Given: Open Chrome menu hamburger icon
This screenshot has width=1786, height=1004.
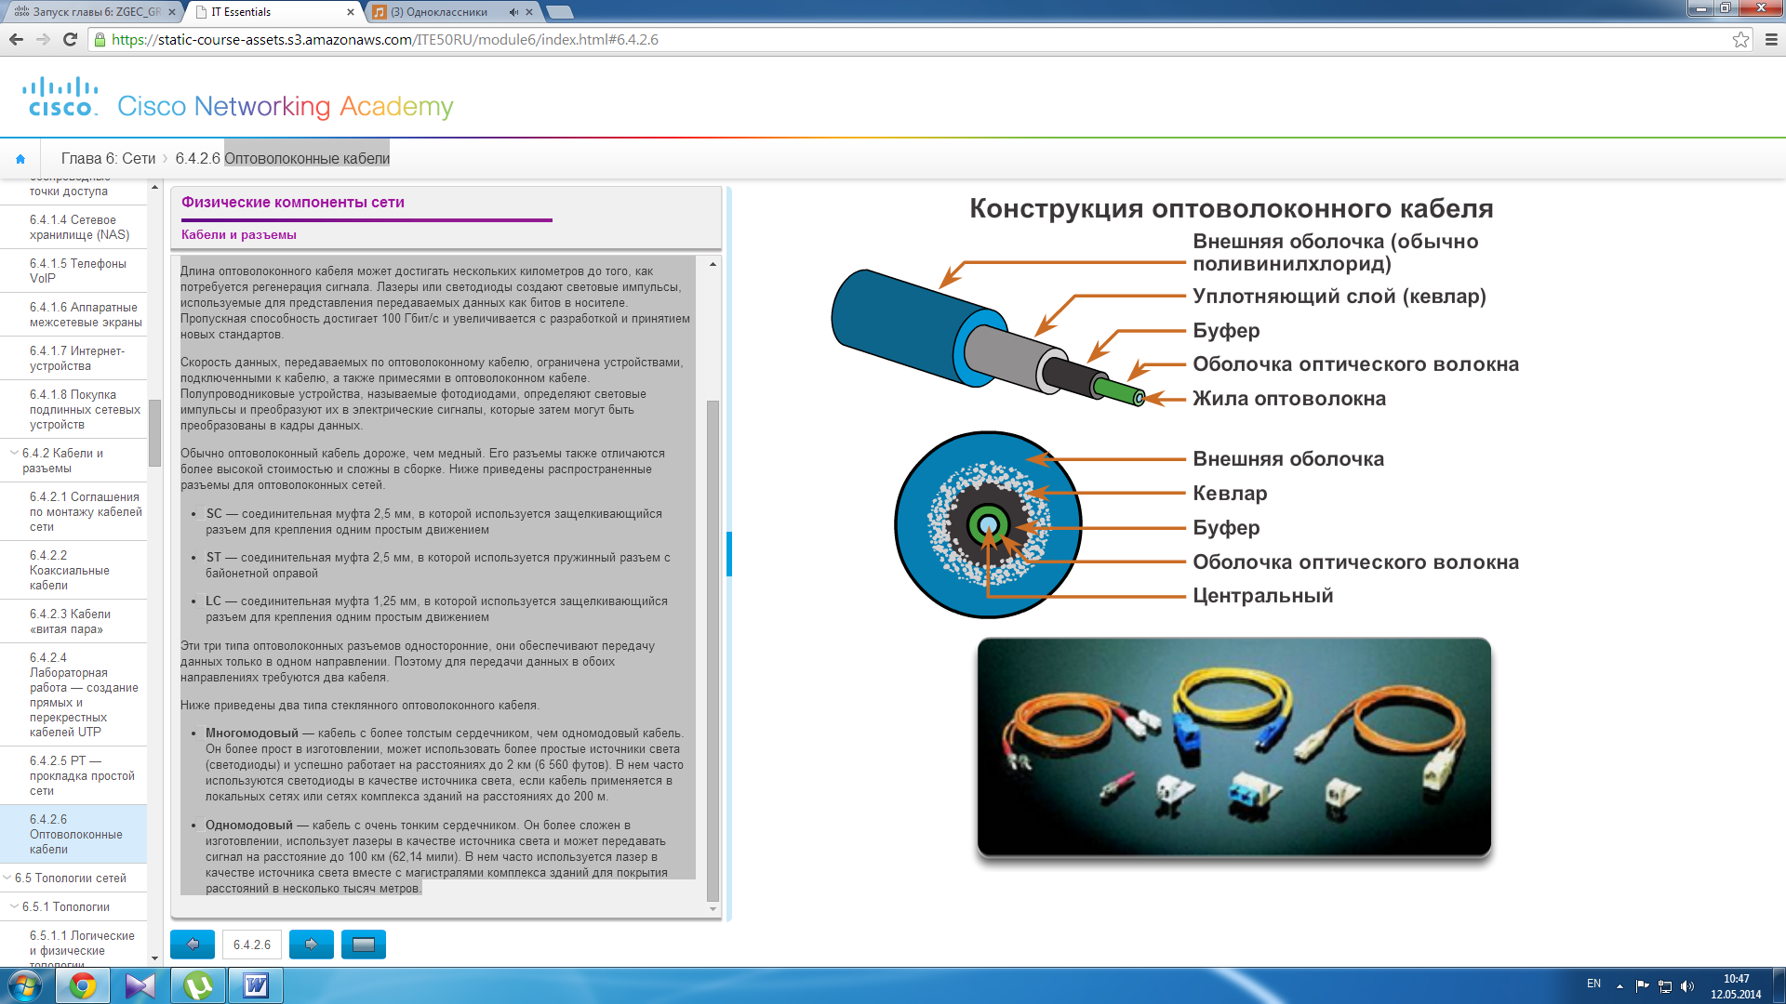Looking at the screenshot, I should pyautogui.click(x=1771, y=39).
